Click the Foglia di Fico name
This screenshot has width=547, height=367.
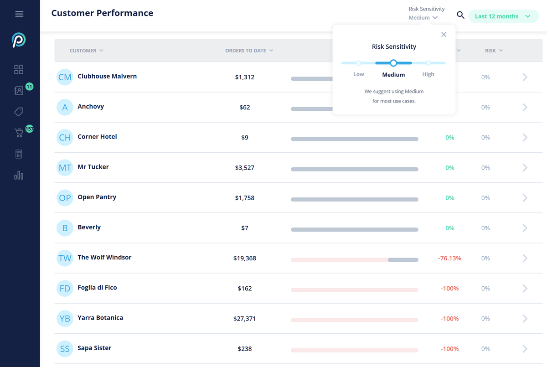[97, 288]
